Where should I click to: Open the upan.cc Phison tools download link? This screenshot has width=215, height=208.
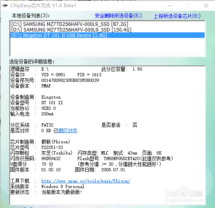(86, 181)
